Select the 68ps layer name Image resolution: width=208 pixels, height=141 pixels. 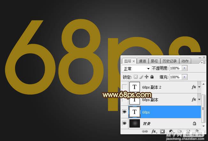point(146,112)
